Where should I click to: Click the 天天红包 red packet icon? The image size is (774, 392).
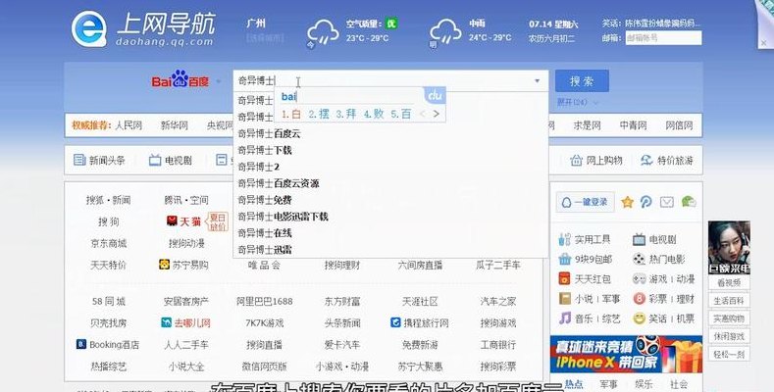(565, 279)
